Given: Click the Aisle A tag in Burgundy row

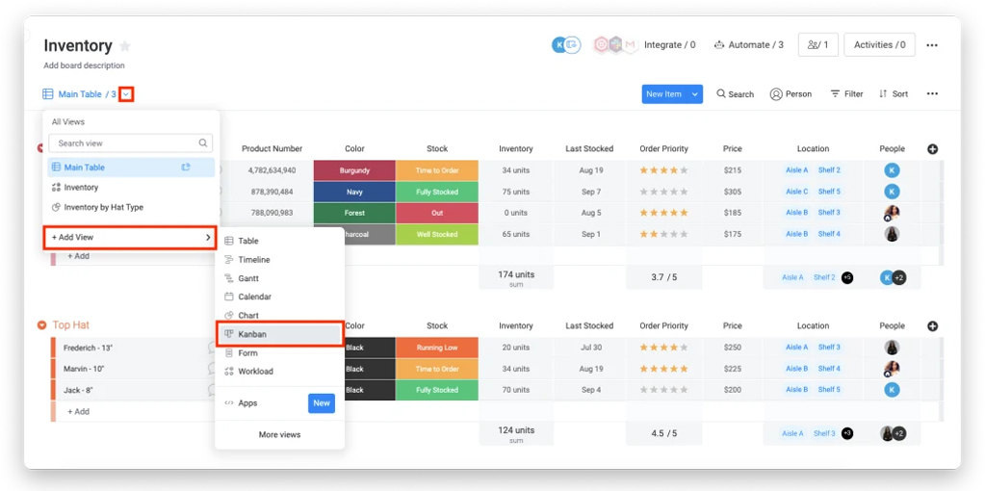Looking at the screenshot, I should [796, 170].
